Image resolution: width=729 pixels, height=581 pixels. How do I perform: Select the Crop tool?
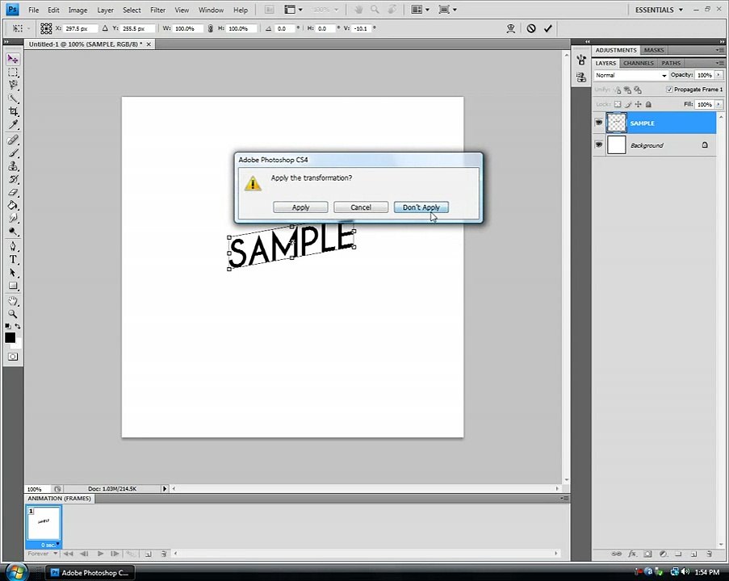pos(13,111)
